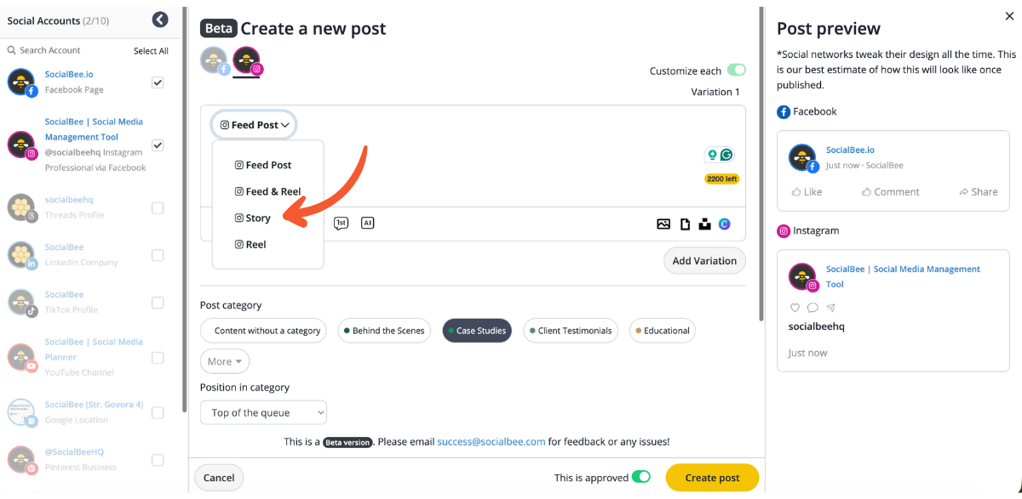This screenshot has width=1022, height=499.
Task: Select the Instagram account avatar tab
Action: coord(247,61)
